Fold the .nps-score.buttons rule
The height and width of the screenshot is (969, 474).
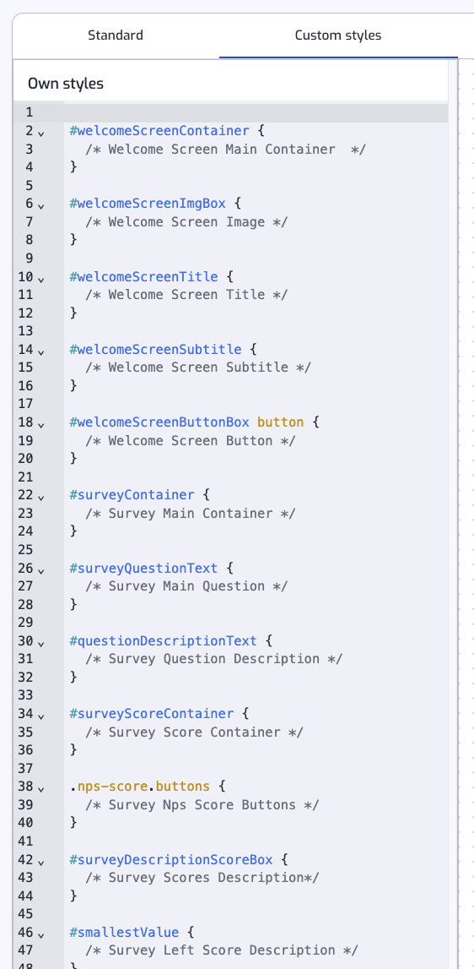point(41,788)
